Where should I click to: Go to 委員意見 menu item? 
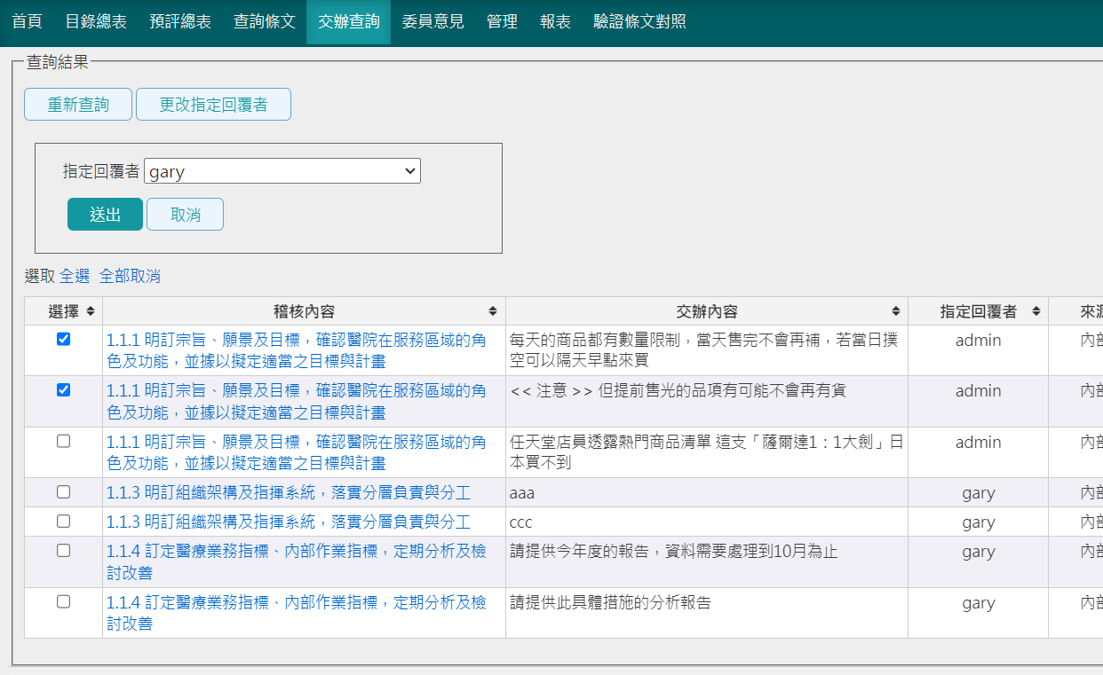tap(432, 21)
